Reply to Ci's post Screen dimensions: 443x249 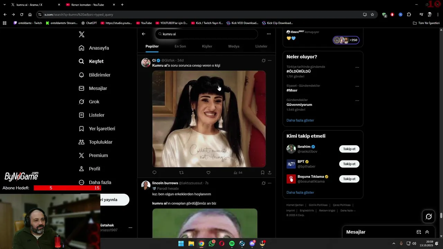(x=154, y=173)
